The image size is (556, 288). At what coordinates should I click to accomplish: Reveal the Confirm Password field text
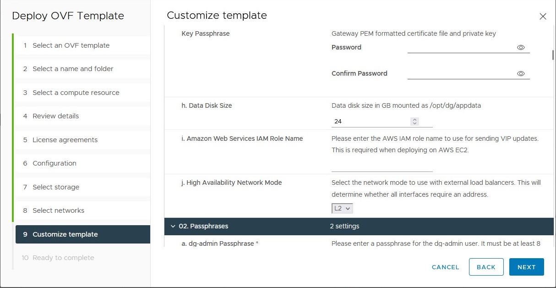click(521, 73)
